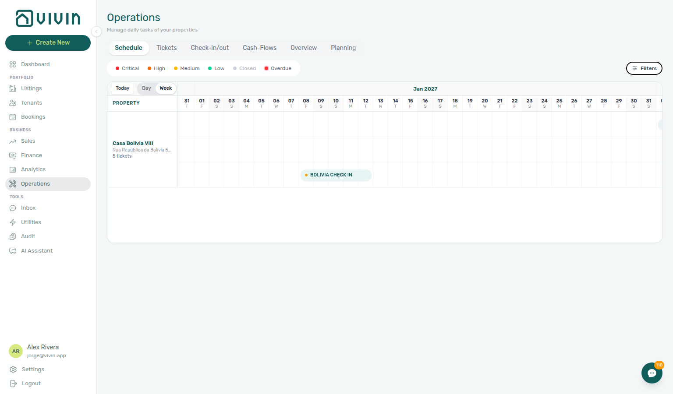Viewport: 673px width, 394px height.
Task: Click the Settings gear icon
Action: (x=13, y=369)
